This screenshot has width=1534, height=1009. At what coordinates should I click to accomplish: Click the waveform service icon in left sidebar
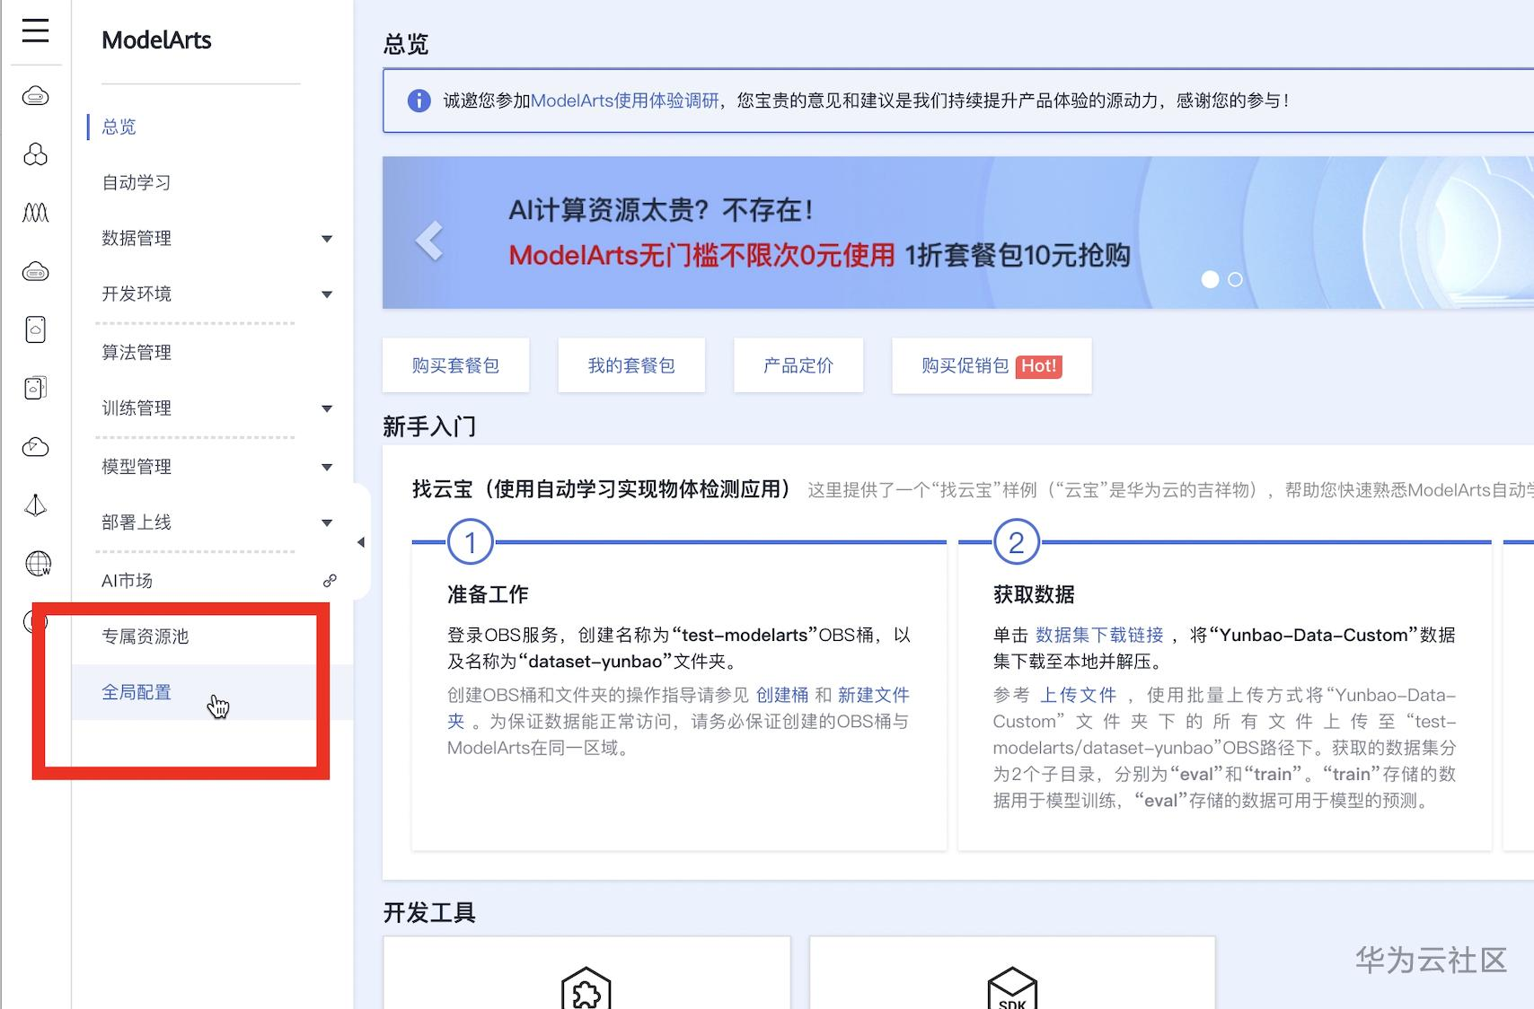[x=35, y=213]
